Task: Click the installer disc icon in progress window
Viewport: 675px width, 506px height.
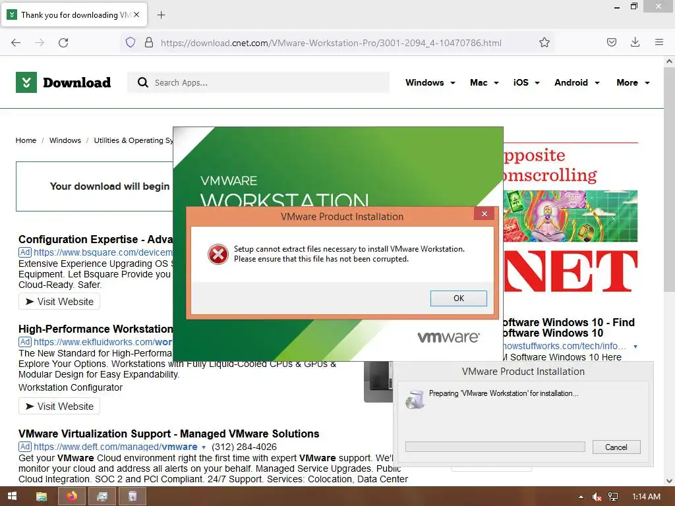Action: tap(415, 400)
